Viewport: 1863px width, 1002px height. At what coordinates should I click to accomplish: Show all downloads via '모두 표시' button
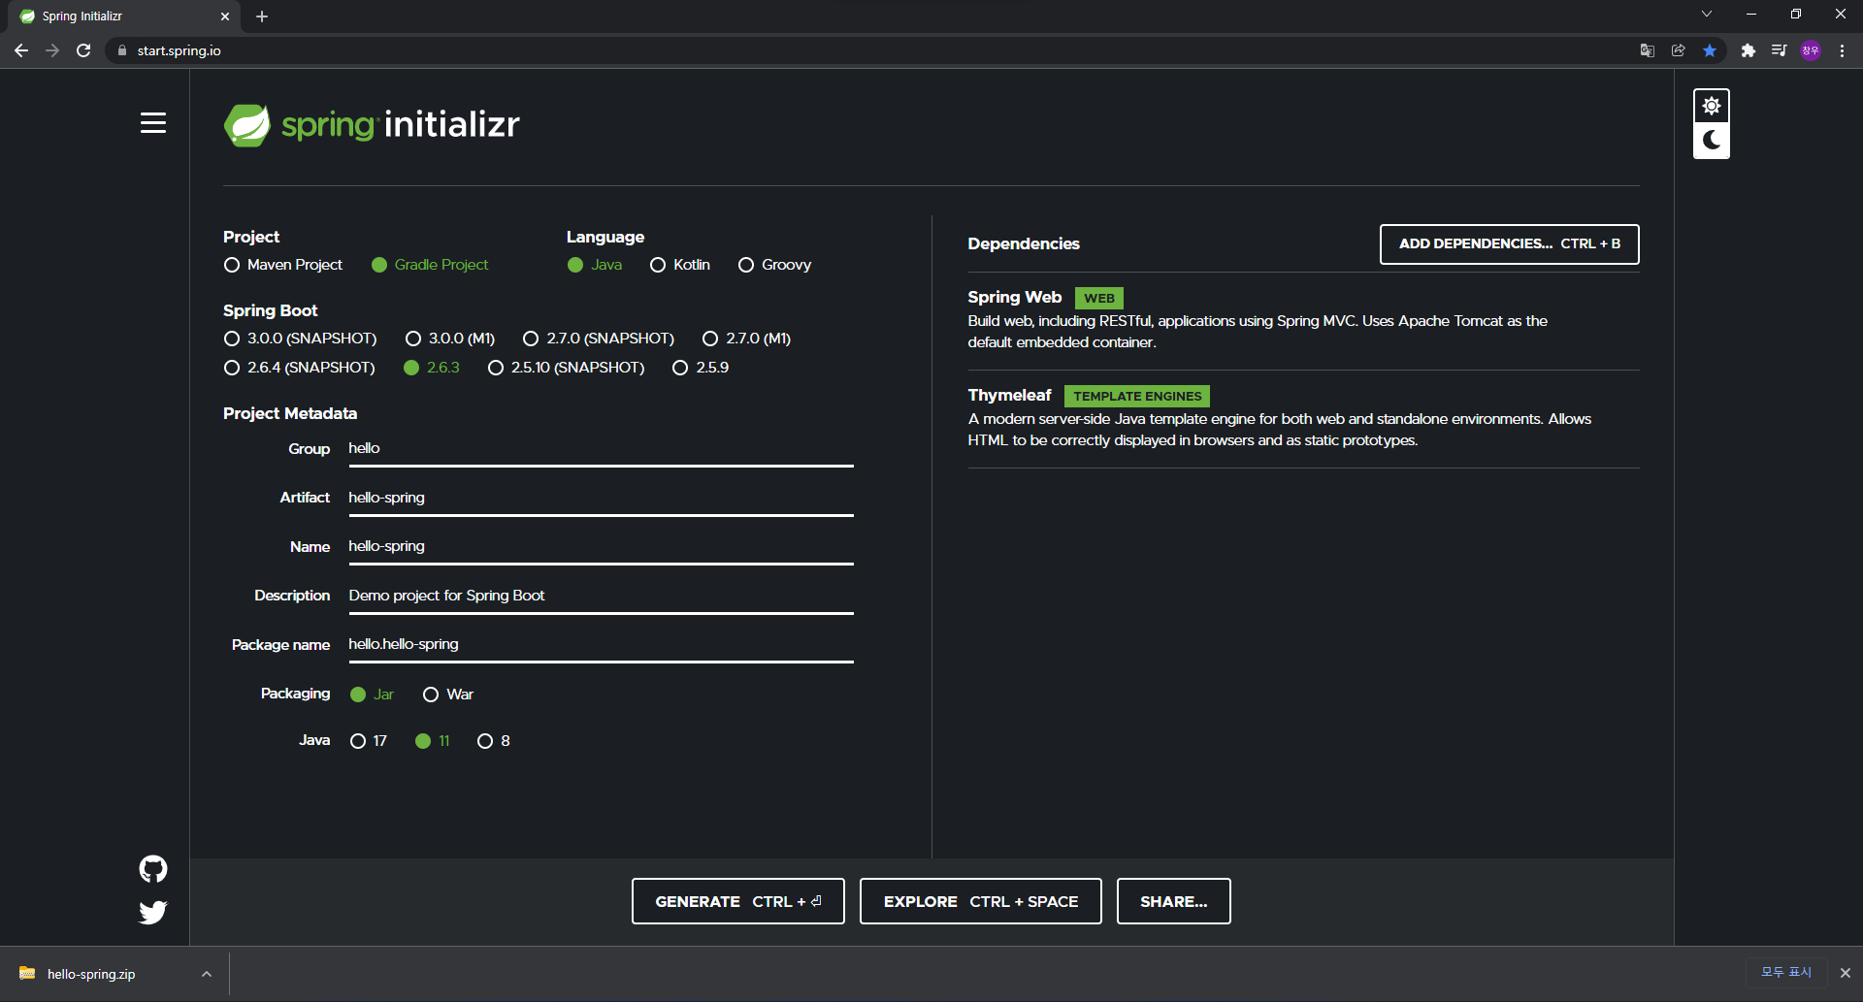tap(1786, 973)
